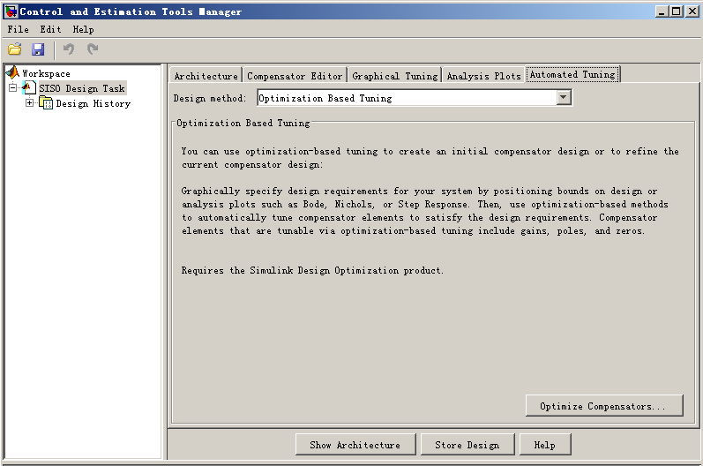Viewport: 703px width, 466px height.
Task: Open the Help menu
Action: point(84,30)
